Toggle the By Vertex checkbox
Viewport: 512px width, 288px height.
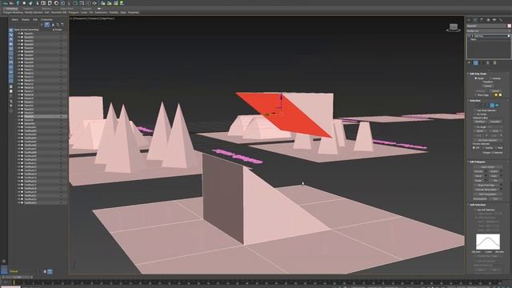coord(475,114)
